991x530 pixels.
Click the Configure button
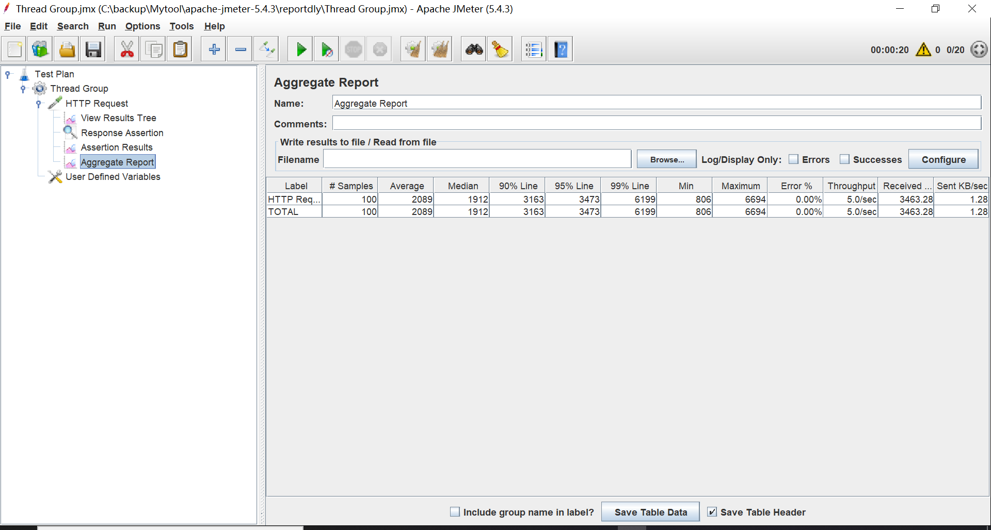click(x=944, y=159)
